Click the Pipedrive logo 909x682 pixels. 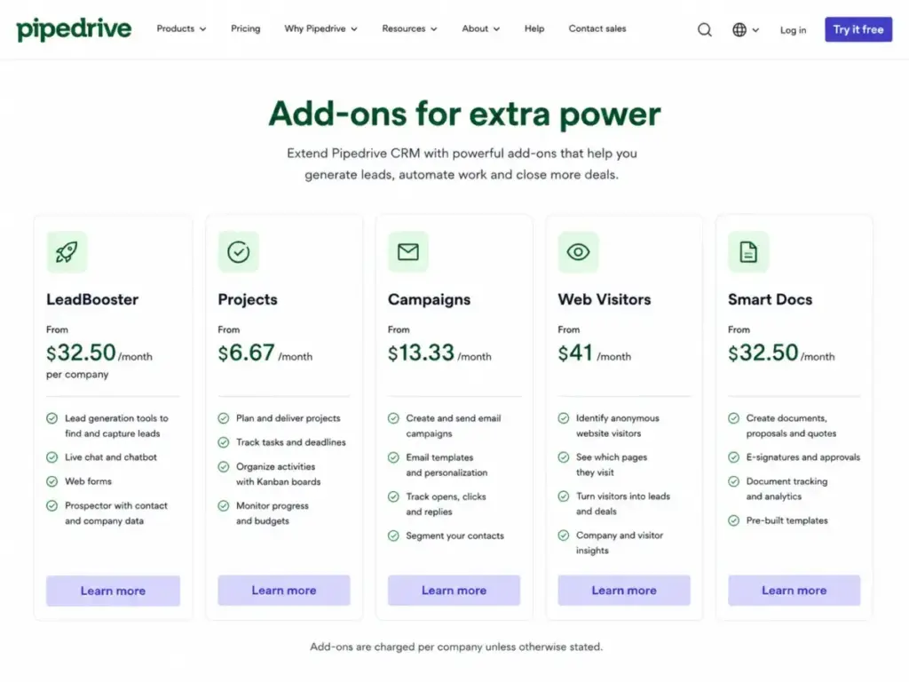click(74, 29)
